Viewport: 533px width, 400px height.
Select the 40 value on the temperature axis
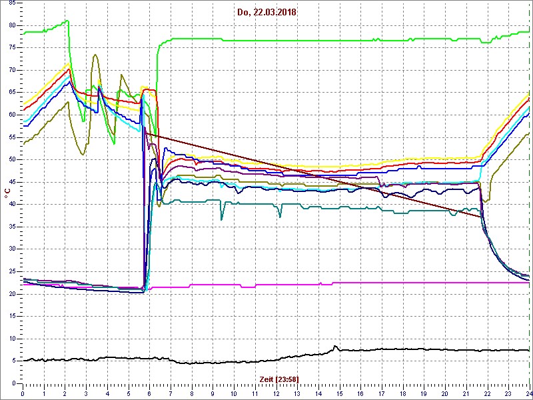click(x=11, y=205)
